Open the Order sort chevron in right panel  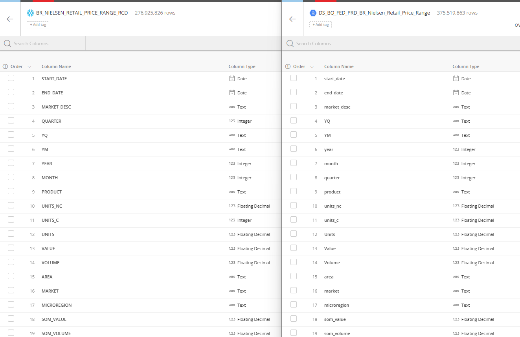coord(312,67)
